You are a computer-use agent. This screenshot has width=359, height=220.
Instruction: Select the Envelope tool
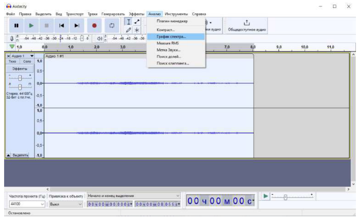[x=137, y=22]
